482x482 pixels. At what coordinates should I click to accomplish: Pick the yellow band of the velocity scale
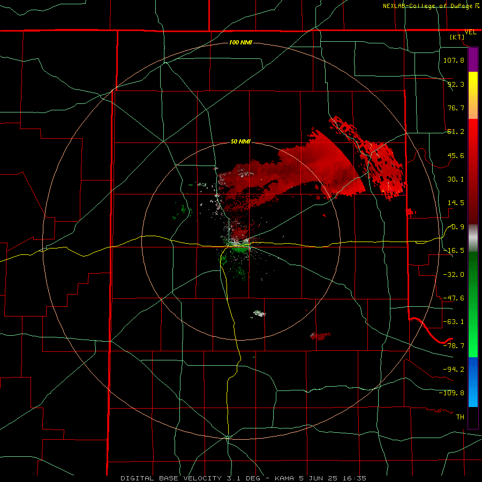[x=473, y=95]
